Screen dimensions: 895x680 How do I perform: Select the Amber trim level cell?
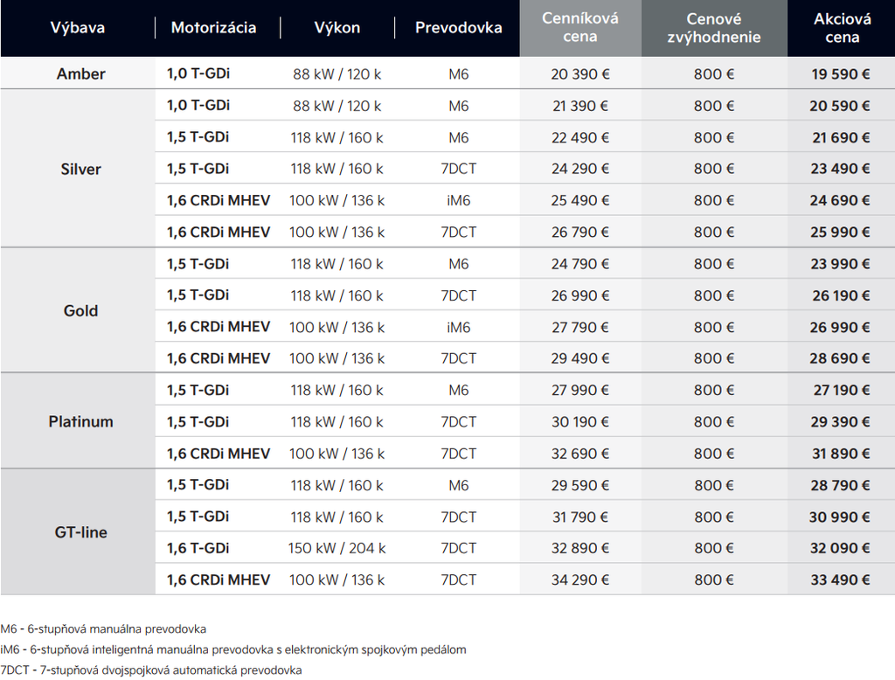coord(80,74)
